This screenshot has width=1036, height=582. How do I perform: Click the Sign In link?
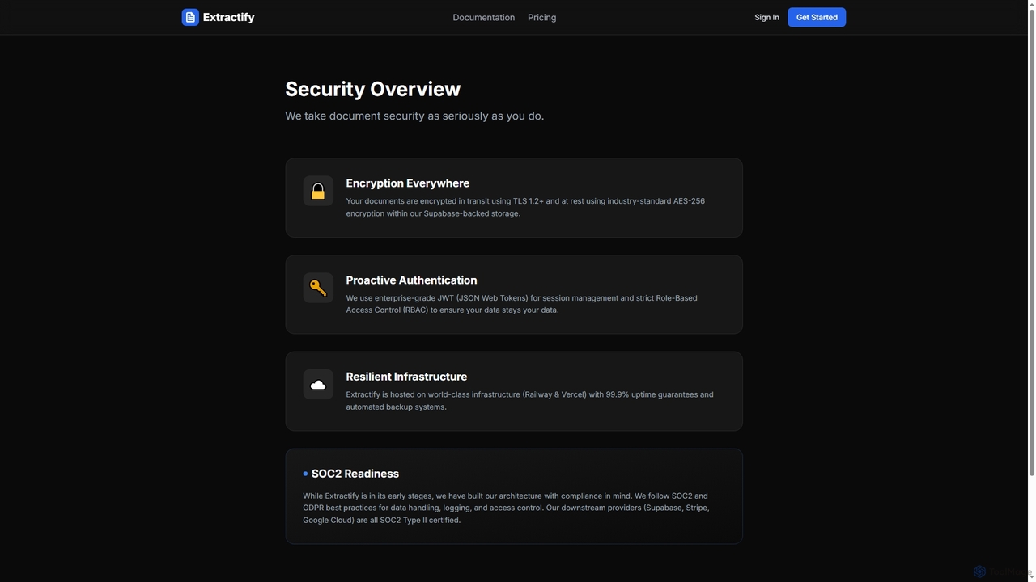pos(766,17)
